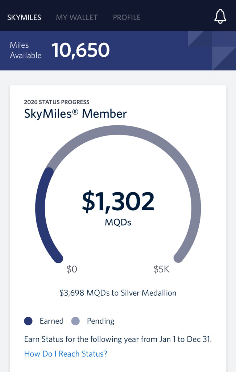Tap the 10,650 miles available balance
Image resolution: width=236 pixels, height=372 pixels.
pyautogui.click(x=80, y=50)
